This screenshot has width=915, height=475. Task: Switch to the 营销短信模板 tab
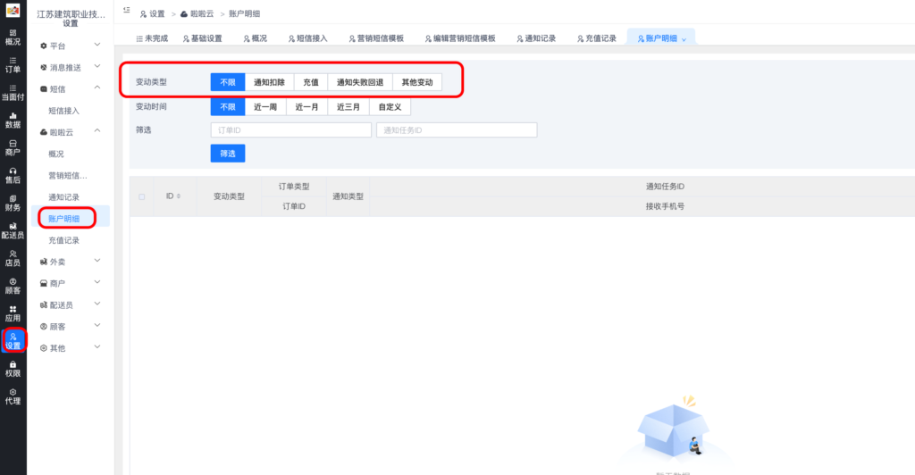pos(376,37)
